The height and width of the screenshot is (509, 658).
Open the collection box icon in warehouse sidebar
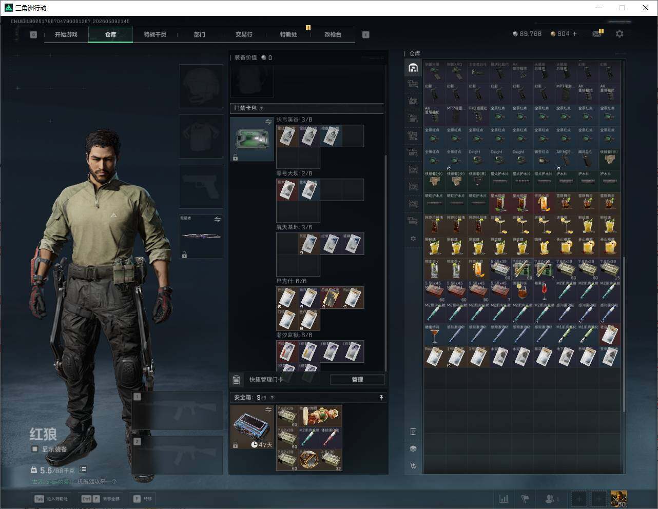(x=413, y=431)
